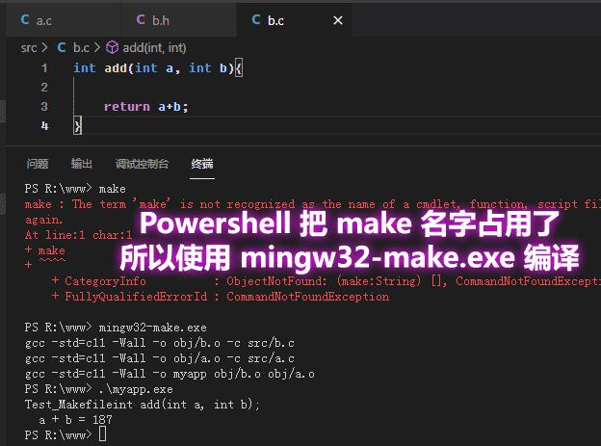Click 'At line:1 char:1' error text

(79, 235)
